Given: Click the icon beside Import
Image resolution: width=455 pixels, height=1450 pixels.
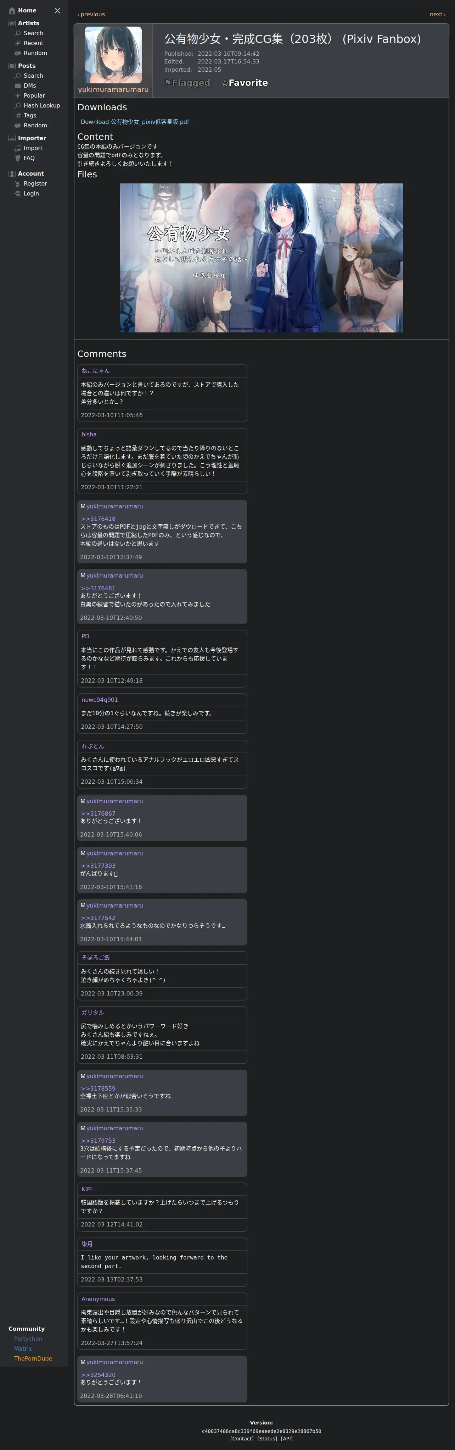Looking at the screenshot, I should point(18,148).
